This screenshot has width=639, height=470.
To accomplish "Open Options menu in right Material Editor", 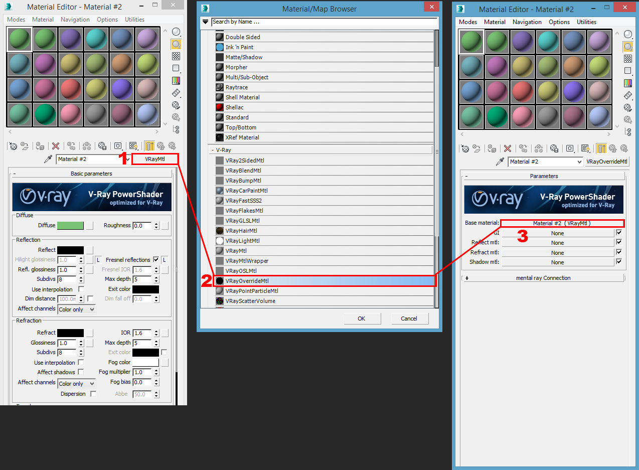I will (559, 22).
